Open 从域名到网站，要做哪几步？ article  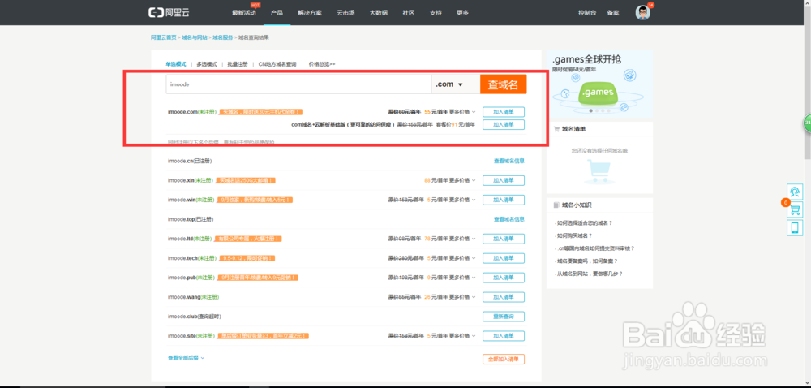589,274
